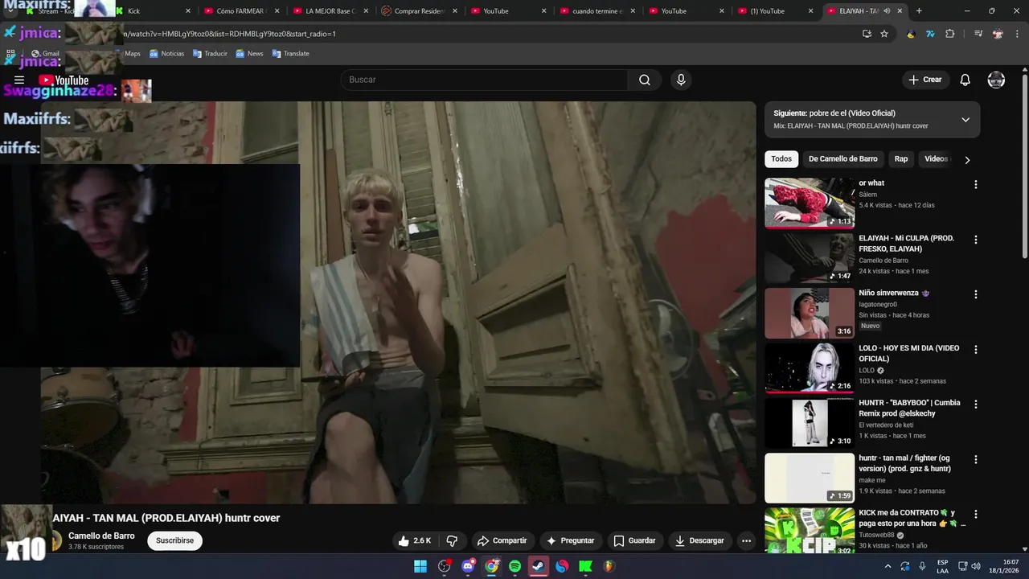Select the 'De Camello de Barro' chip
This screenshot has height=579, width=1029.
(843, 159)
